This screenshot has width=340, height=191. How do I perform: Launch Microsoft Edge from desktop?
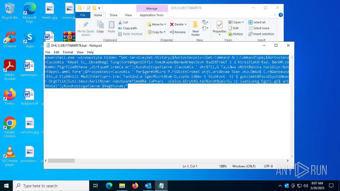pyautogui.click(x=29, y=13)
